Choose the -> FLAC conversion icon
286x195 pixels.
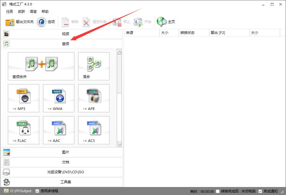[x=24, y=130]
